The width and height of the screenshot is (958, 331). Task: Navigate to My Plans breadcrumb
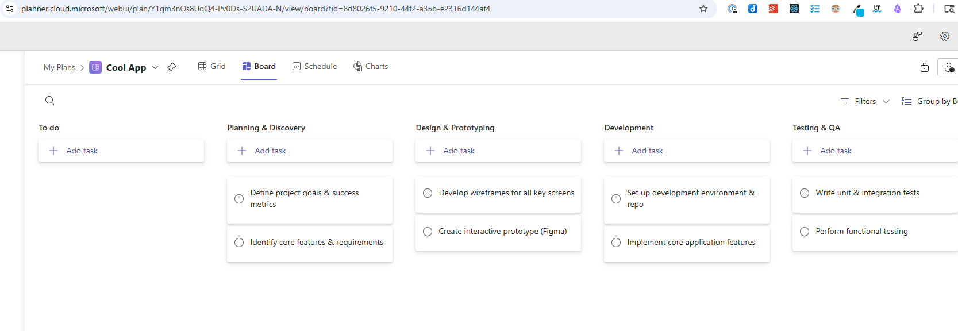[x=59, y=67]
